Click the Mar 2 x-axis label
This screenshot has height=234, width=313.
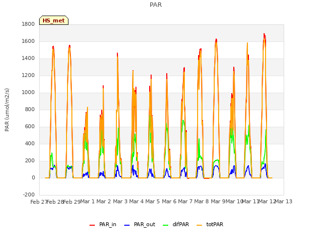pos(104,202)
